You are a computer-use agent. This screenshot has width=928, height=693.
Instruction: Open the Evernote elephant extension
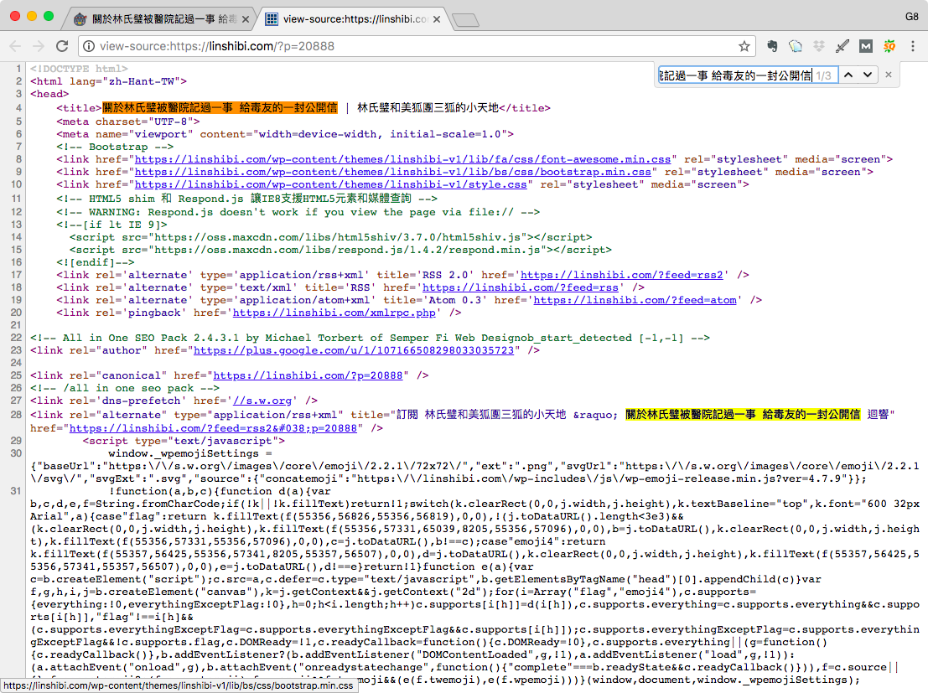[x=772, y=46]
